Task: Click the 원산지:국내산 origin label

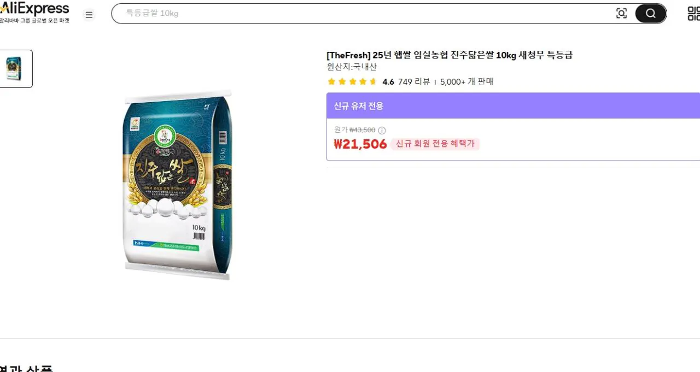Action: [x=352, y=67]
